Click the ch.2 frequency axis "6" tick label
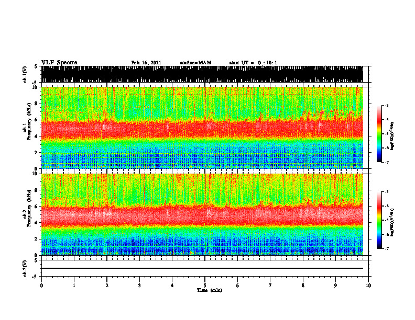 coord(37,207)
